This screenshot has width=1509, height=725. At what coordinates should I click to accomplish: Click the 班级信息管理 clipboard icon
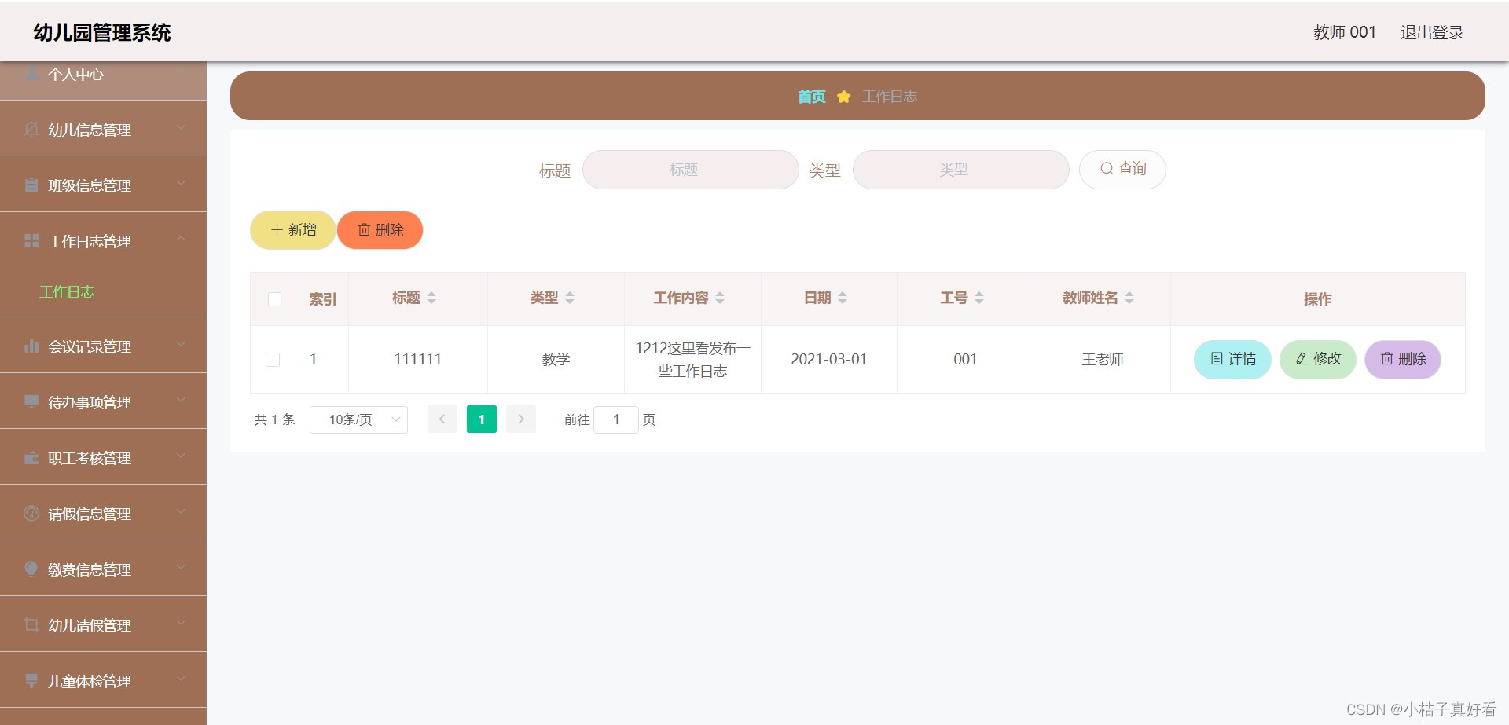pyautogui.click(x=31, y=185)
